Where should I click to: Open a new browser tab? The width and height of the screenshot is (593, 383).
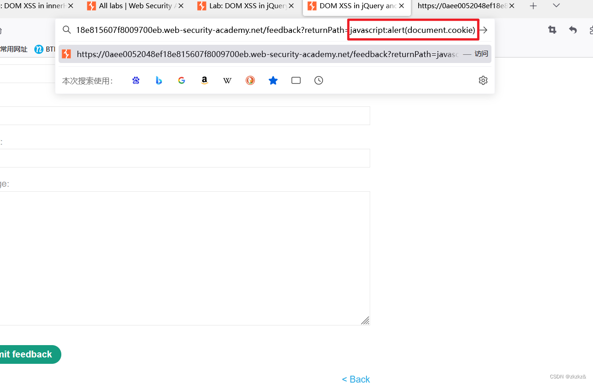[534, 6]
